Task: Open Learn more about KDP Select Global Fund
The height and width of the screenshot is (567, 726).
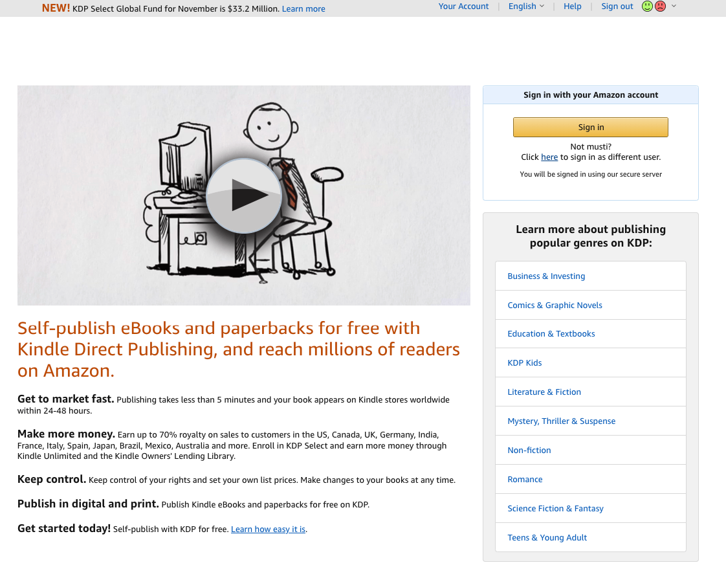Action: (x=303, y=9)
